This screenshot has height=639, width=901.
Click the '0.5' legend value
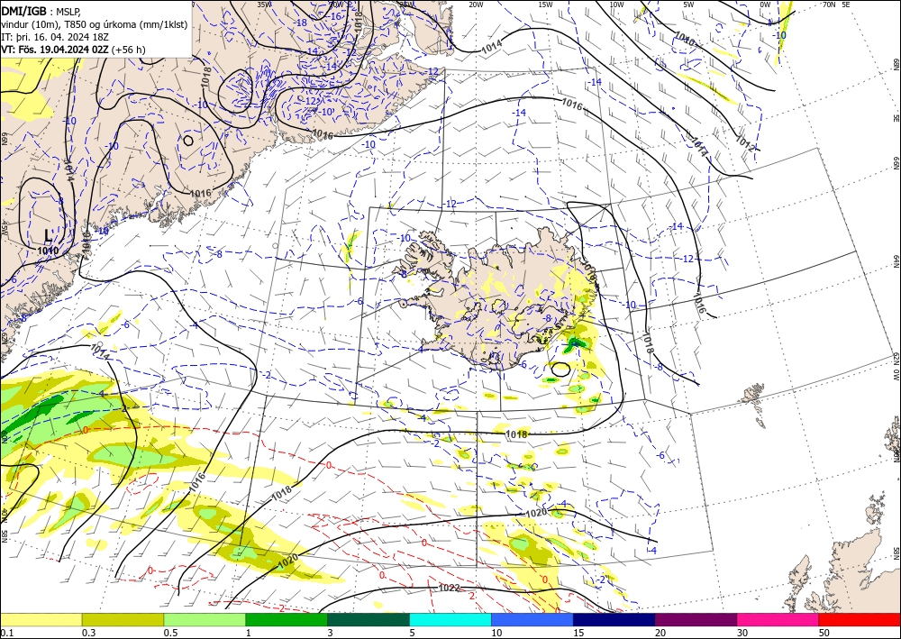pyautogui.click(x=170, y=633)
